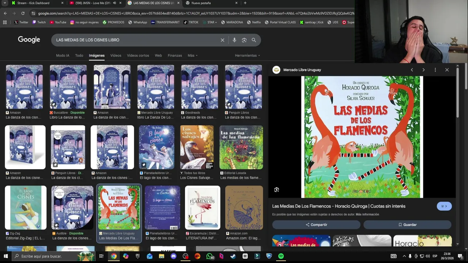Viewport: 468px width, 263px height.
Task: Open Chrome apps grid in bookmarks bar
Action: [x=5, y=22]
